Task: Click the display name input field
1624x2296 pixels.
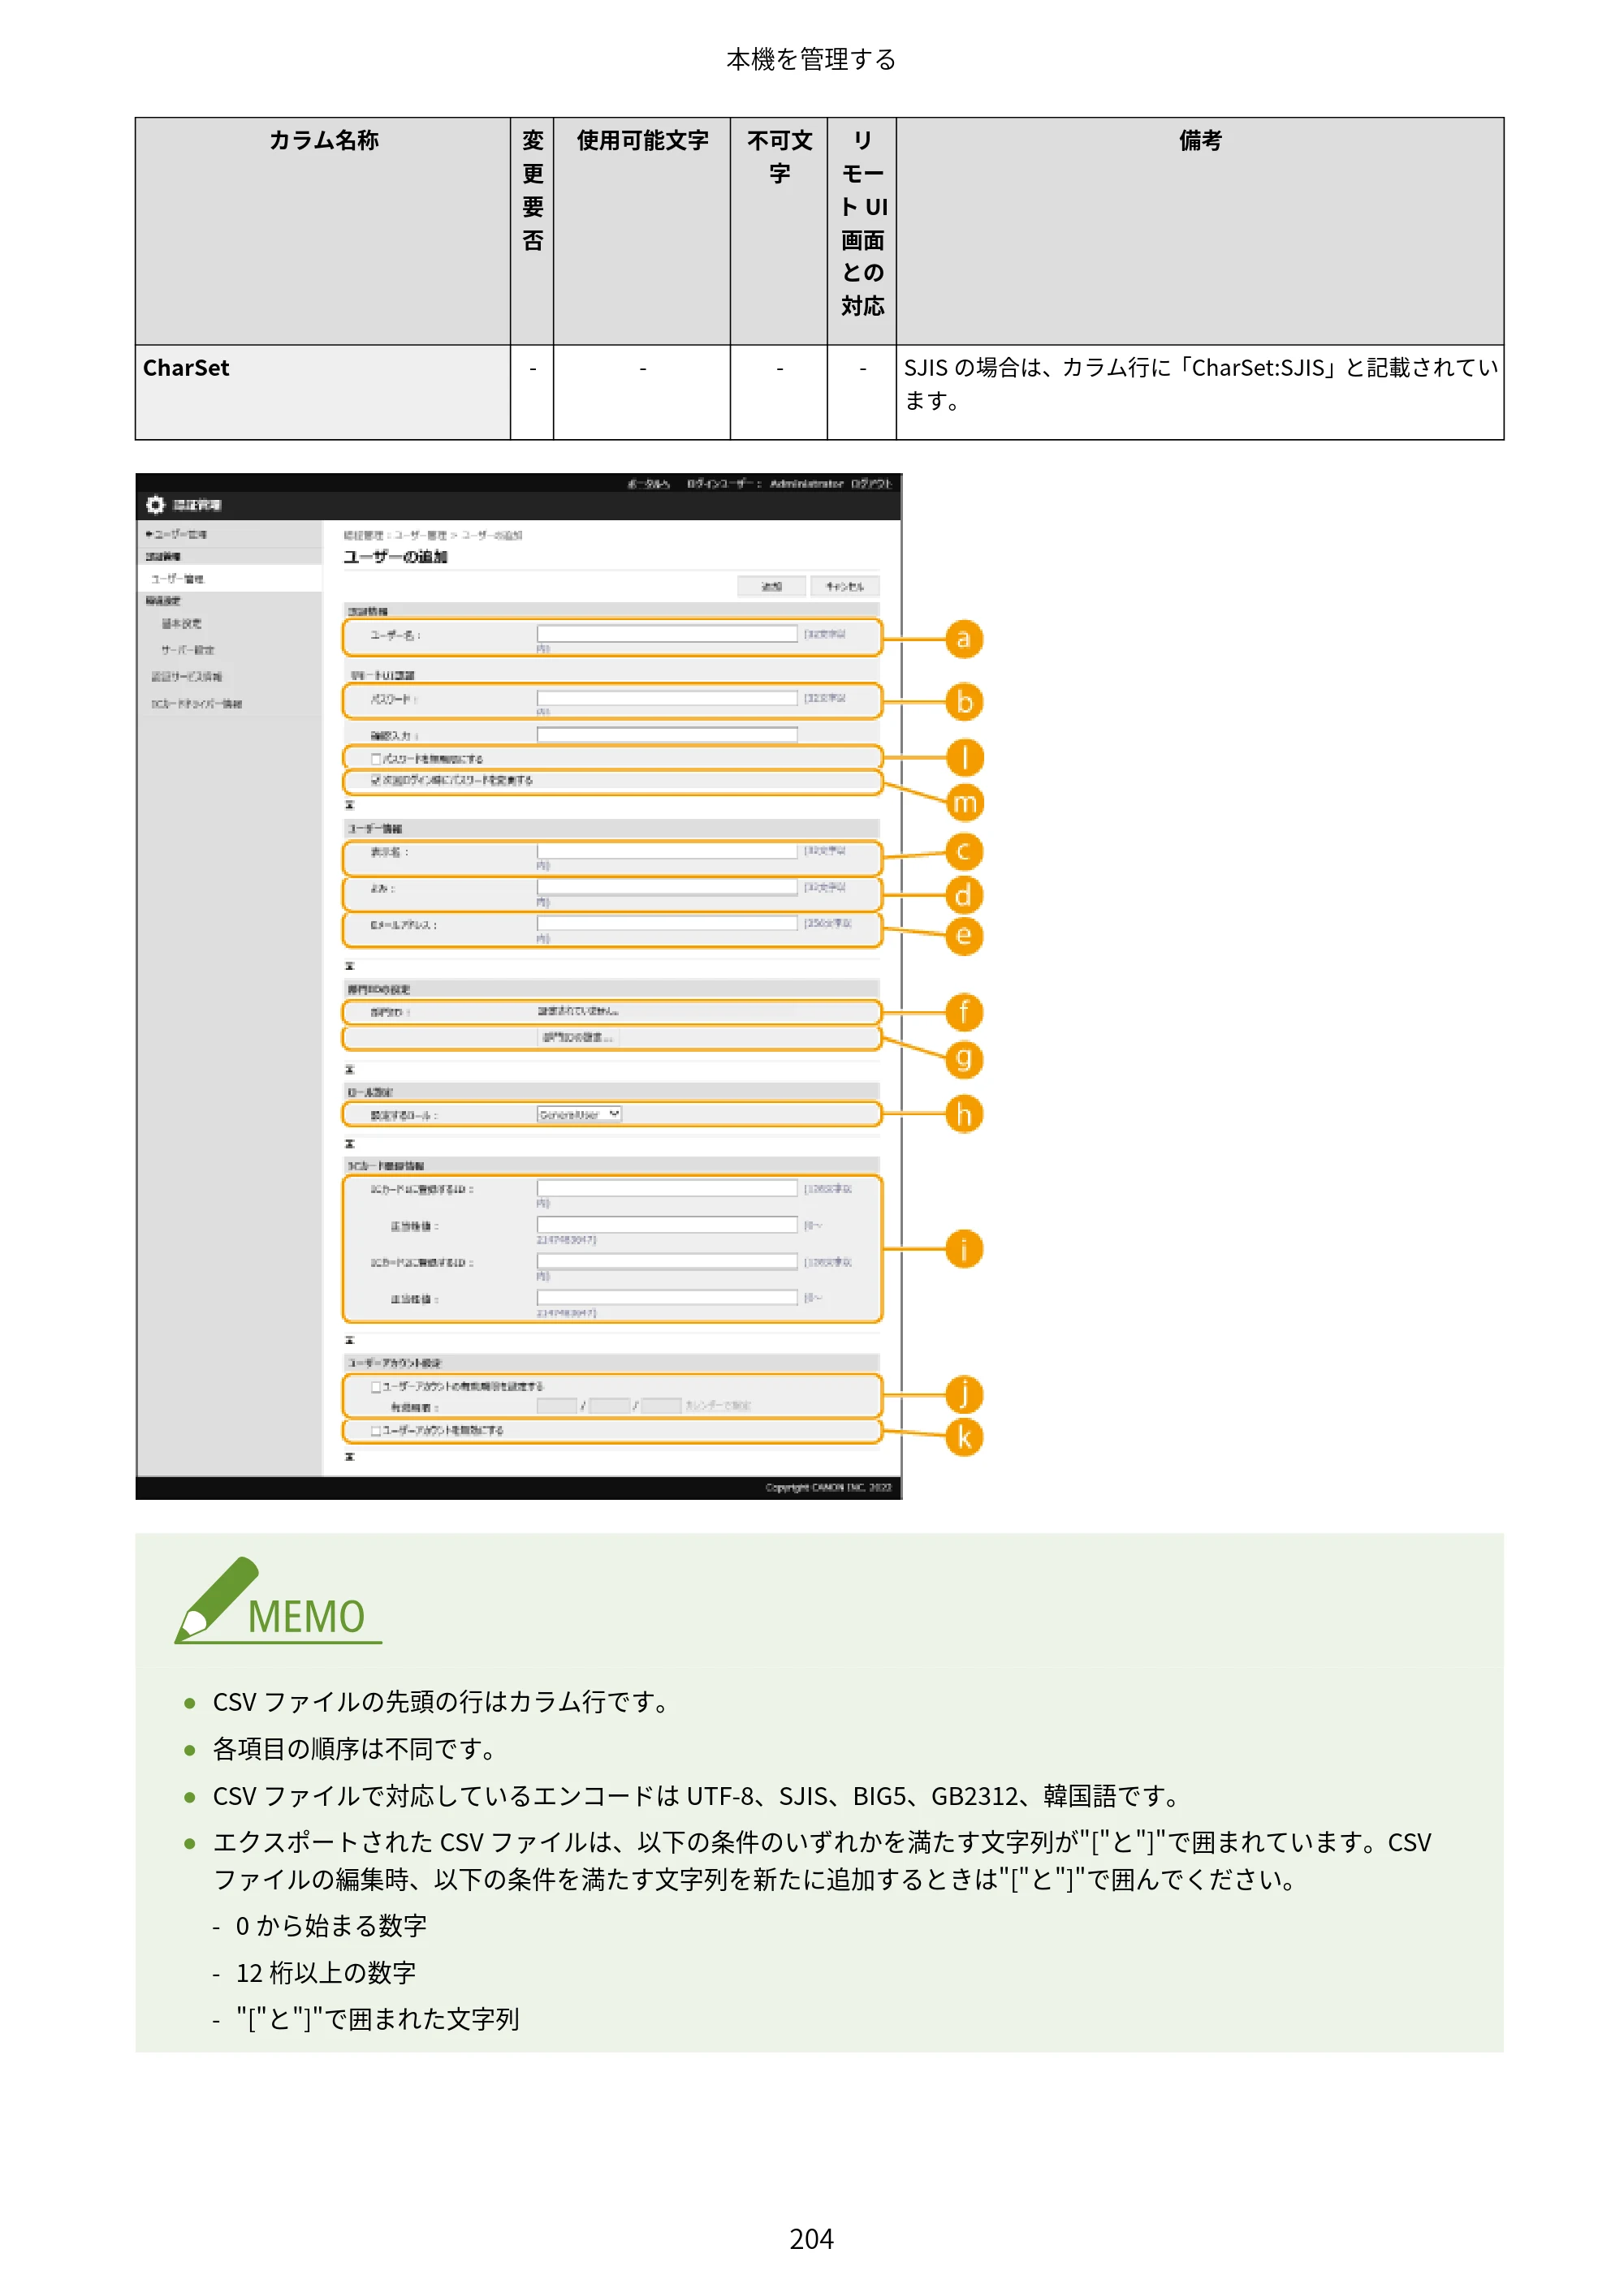Action: [667, 851]
